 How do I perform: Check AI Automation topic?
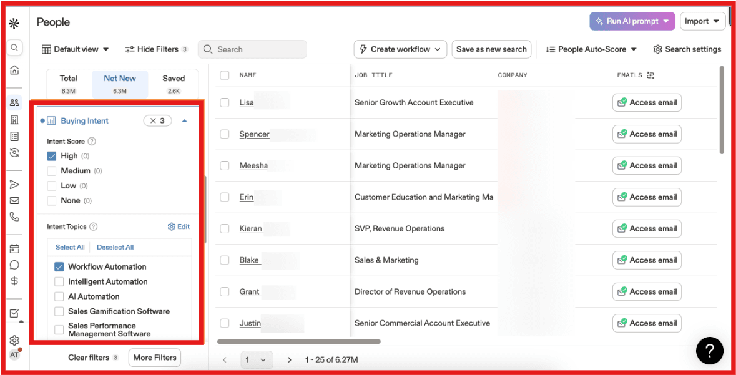tap(59, 296)
